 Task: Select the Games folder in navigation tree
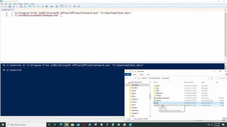click(x=134, y=91)
